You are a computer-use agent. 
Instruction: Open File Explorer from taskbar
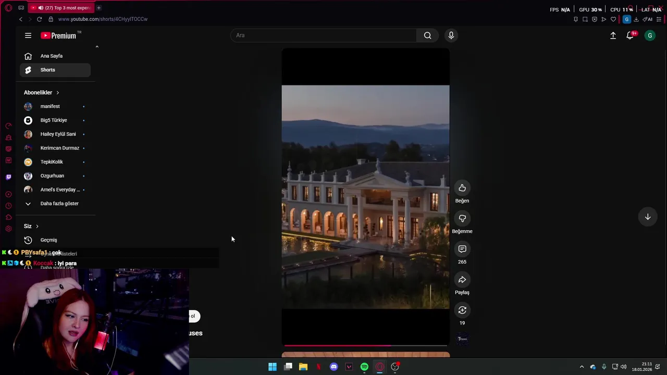[303, 367]
